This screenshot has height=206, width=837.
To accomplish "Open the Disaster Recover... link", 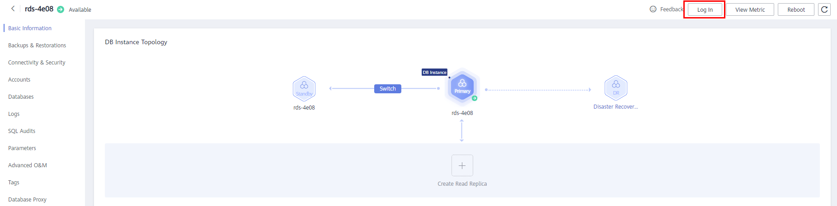I will point(616,107).
